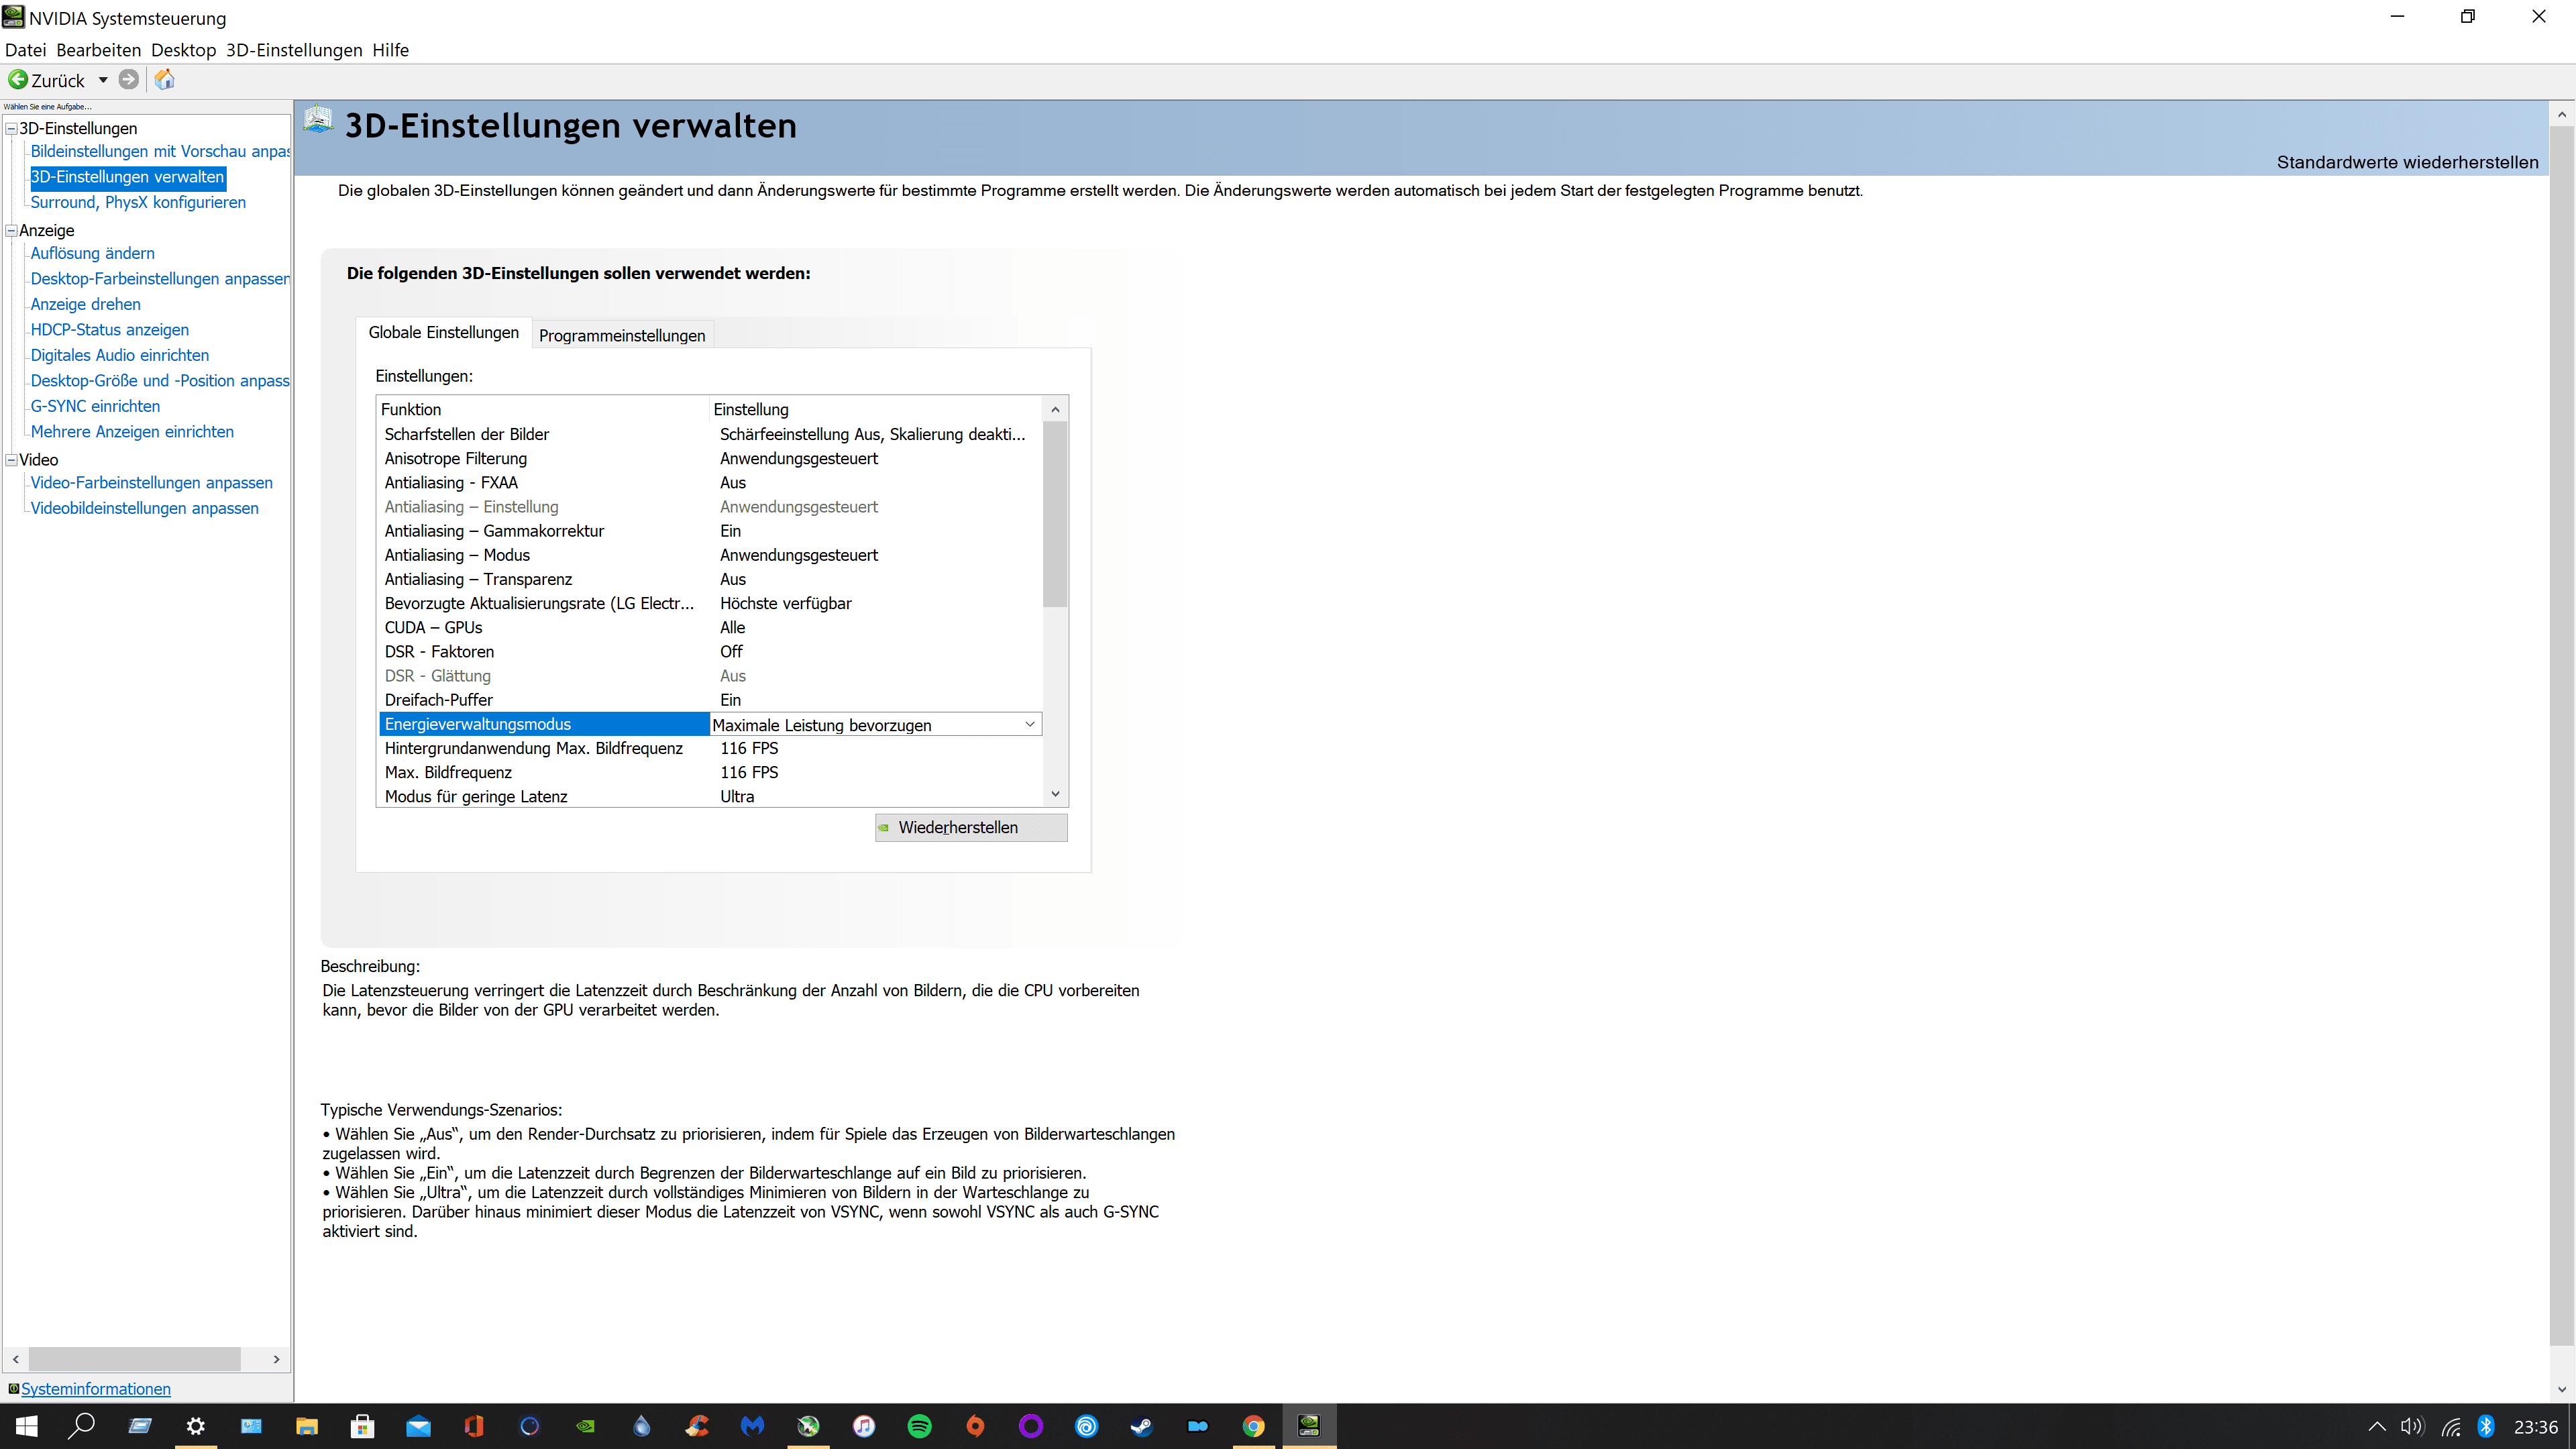Select the Antialiasing – Modus row
This screenshot has width=2576, height=1449.
point(710,555)
